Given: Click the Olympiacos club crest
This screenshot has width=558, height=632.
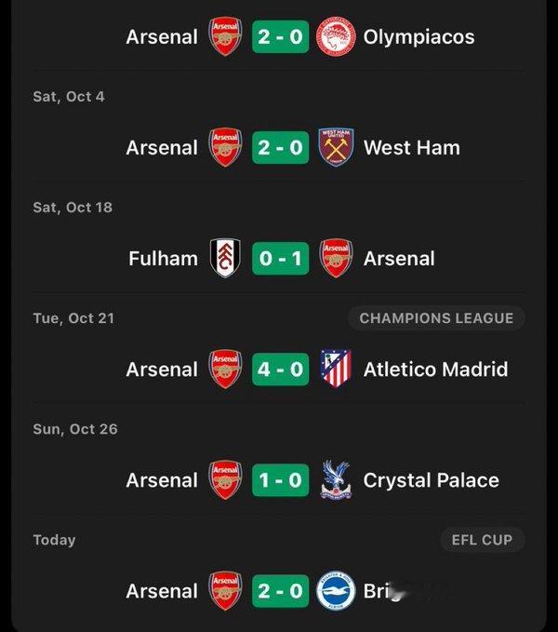Looking at the screenshot, I should pyautogui.click(x=336, y=37).
